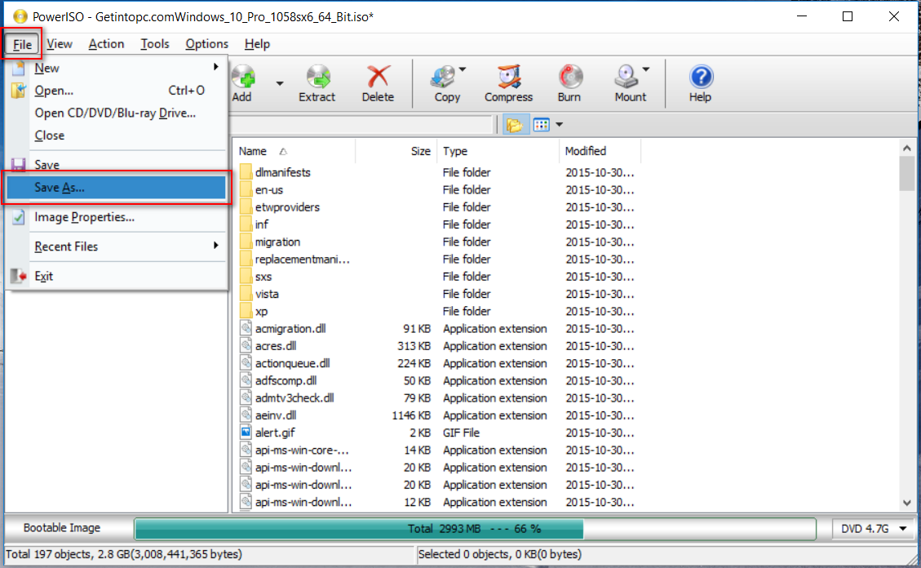
Task: Select the acres.dll file row
Action: [x=436, y=346]
